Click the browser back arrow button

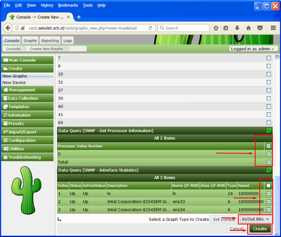[8, 28]
